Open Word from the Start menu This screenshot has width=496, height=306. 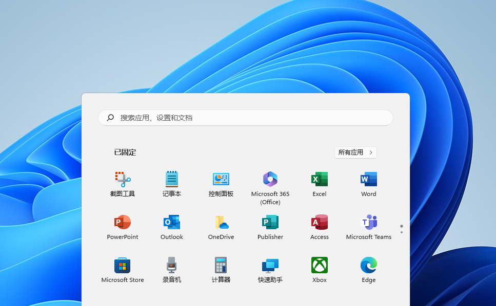(368, 184)
